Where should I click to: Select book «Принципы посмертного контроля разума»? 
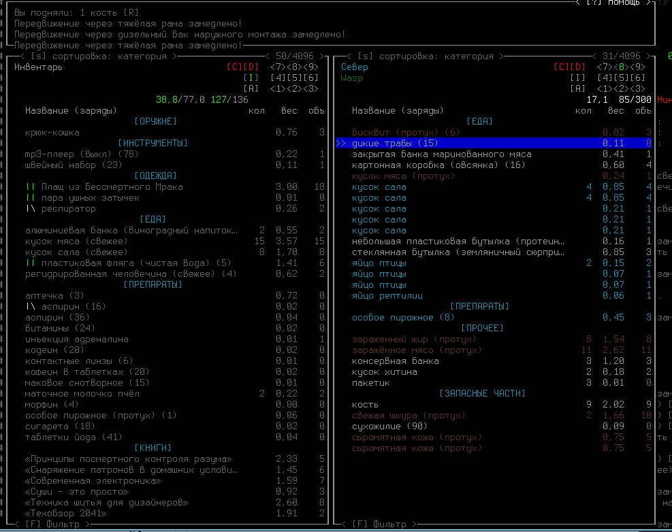click(175, 459)
